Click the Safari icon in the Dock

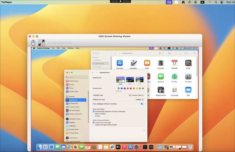pos(51,147)
